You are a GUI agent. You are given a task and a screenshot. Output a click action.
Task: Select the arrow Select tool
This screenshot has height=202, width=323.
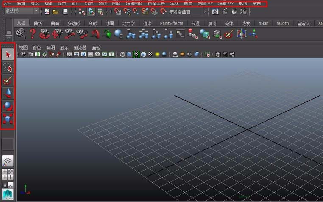tap(8, 54)
